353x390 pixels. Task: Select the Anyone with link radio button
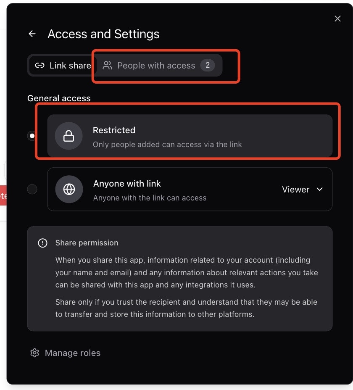(x=32, y=189)
